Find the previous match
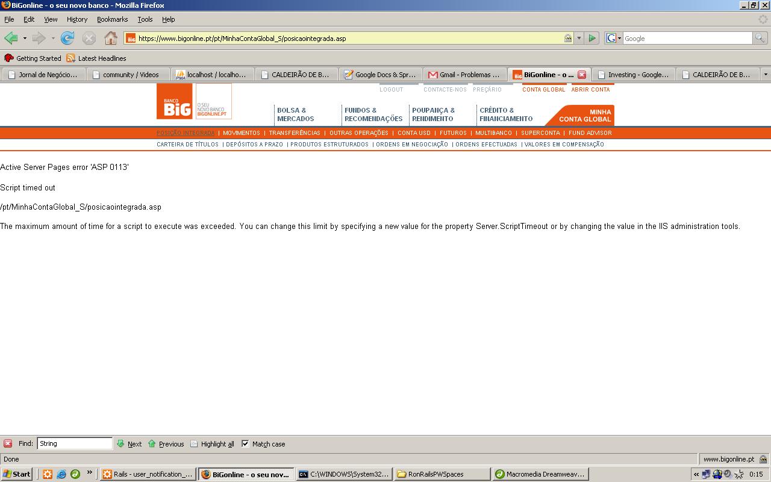The width and height of the screenshot is (771, 482). tap(166, 444)
